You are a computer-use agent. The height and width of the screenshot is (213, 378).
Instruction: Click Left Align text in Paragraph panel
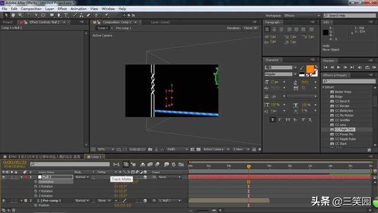(268, 30)
